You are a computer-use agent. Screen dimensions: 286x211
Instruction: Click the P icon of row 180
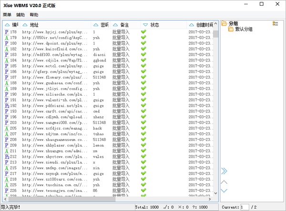7,43
